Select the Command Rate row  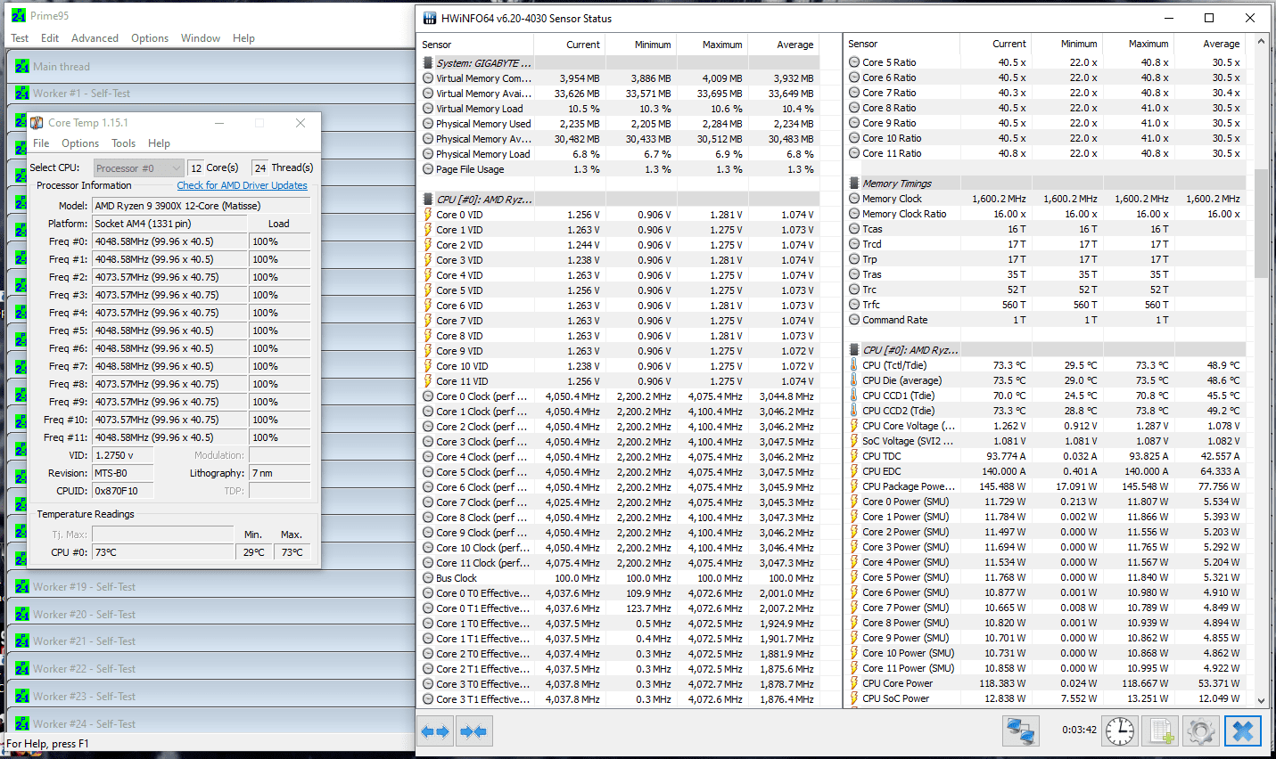pyautogui.click(x=1045, y=320)
